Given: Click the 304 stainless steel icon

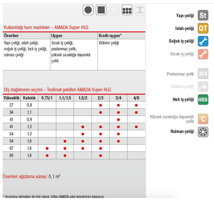Looking at the screenshot, I should 203,74.
